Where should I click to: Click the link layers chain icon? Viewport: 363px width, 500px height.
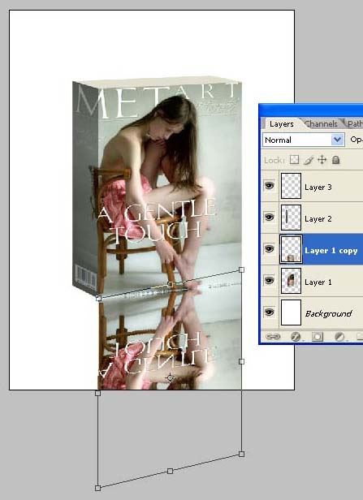pyautogui.click(x=273, y=337)
